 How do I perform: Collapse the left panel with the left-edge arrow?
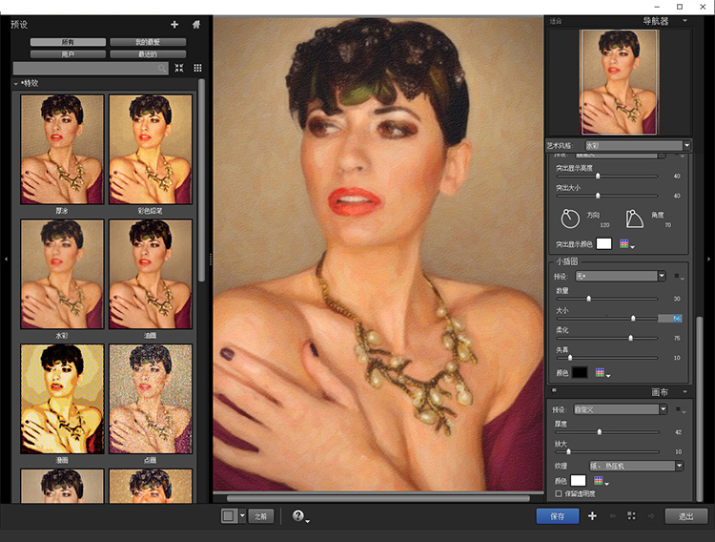[6, 259]
